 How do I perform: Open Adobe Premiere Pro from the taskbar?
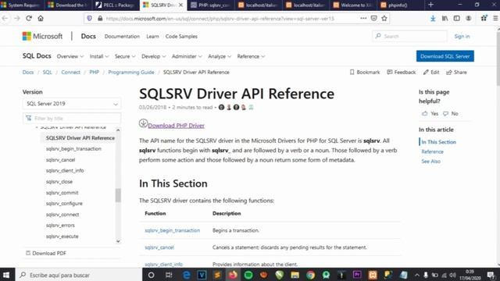pos(357,275)
